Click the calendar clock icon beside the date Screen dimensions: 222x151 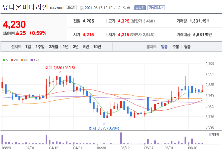point(82,8)
